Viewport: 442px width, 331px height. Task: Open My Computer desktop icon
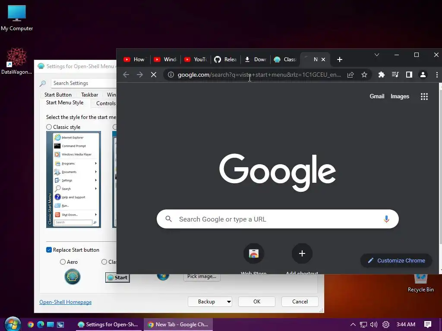pyautogui.click(x=17, y=17)
